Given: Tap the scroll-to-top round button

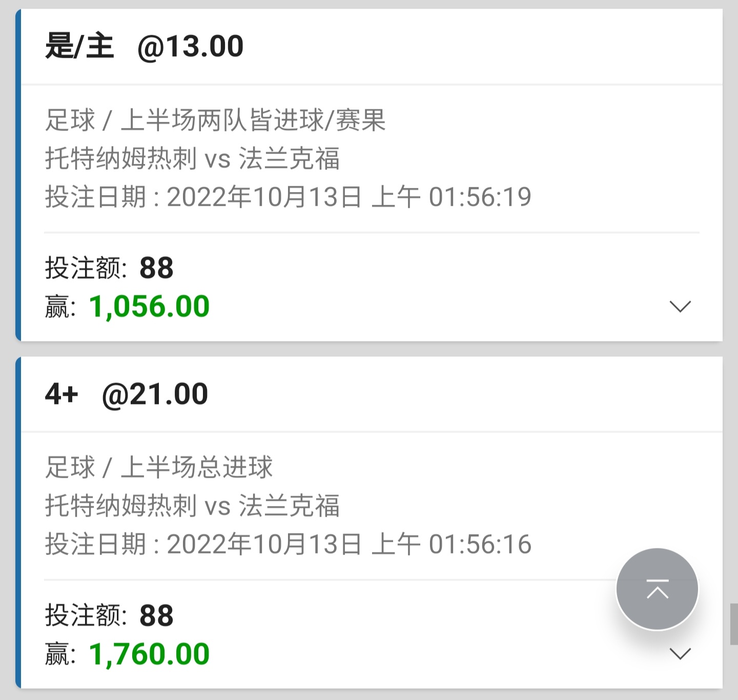Looking at the screenshot, I should coord(657,589).
